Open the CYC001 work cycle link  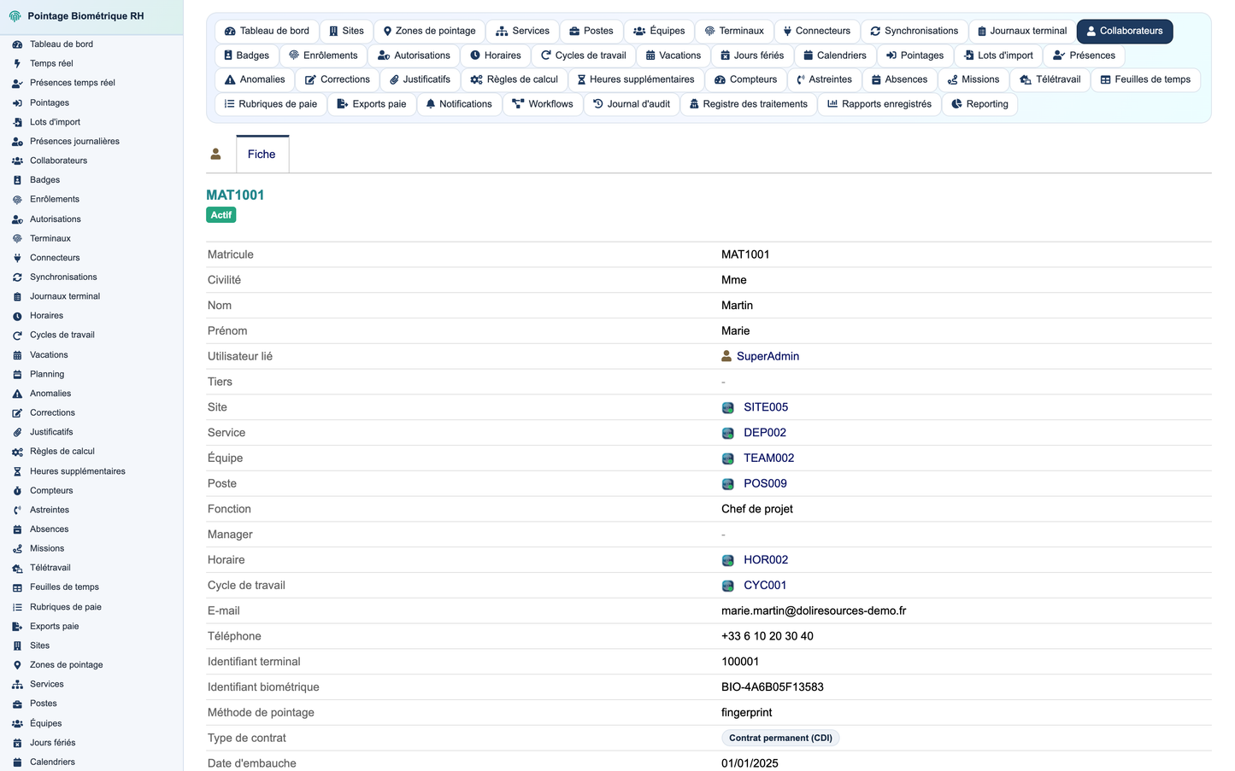click(765, 586)
